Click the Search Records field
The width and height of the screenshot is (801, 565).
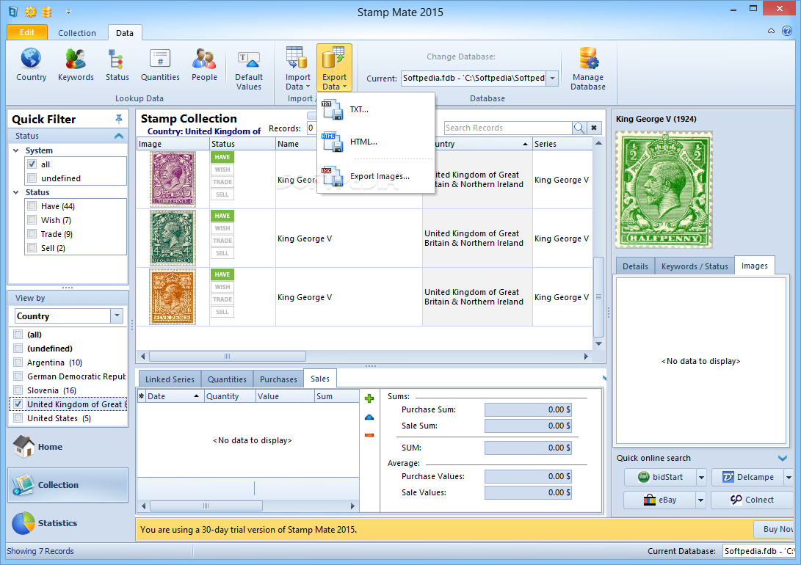point(508,128)
